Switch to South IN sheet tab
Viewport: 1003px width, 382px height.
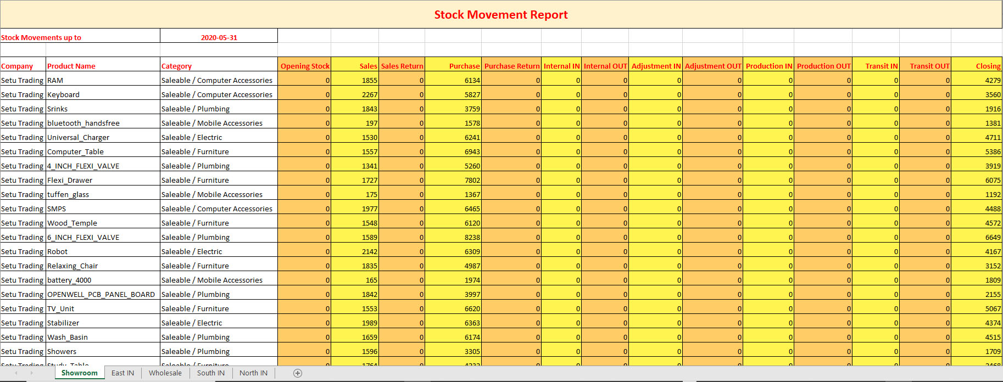211,373
